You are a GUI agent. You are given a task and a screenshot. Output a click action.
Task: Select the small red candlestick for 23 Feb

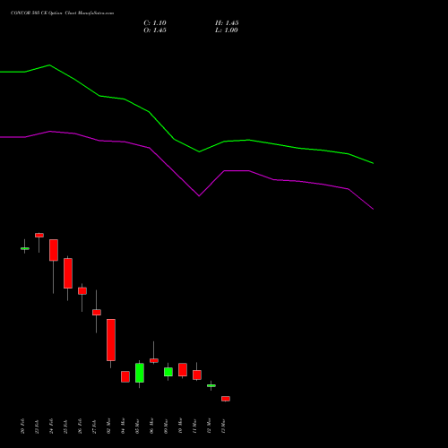click(x=39, y=236)
